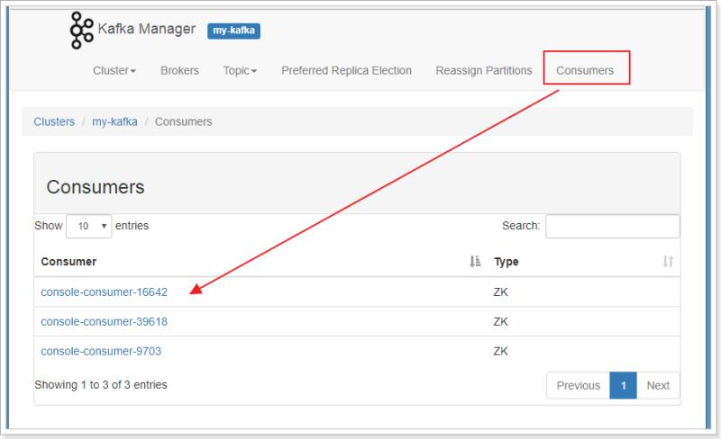Click the Kafka Manager logo icon
Screen dimensions: 721x439
81,31
